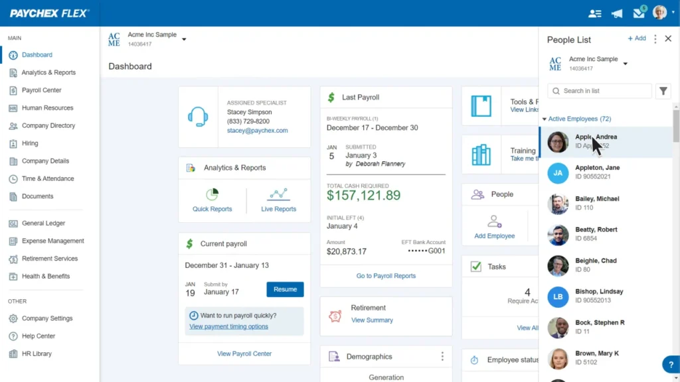
Task: Expand the Acme Inc Sample company dropdown
Action: [184, 39]
